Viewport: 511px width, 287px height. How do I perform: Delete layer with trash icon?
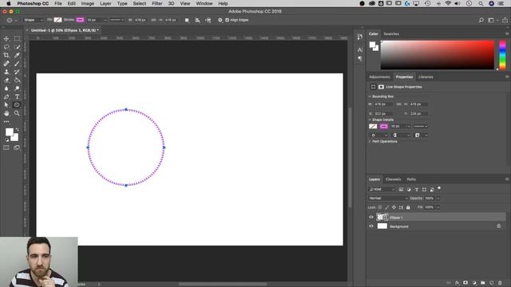(x=500, y=283)
